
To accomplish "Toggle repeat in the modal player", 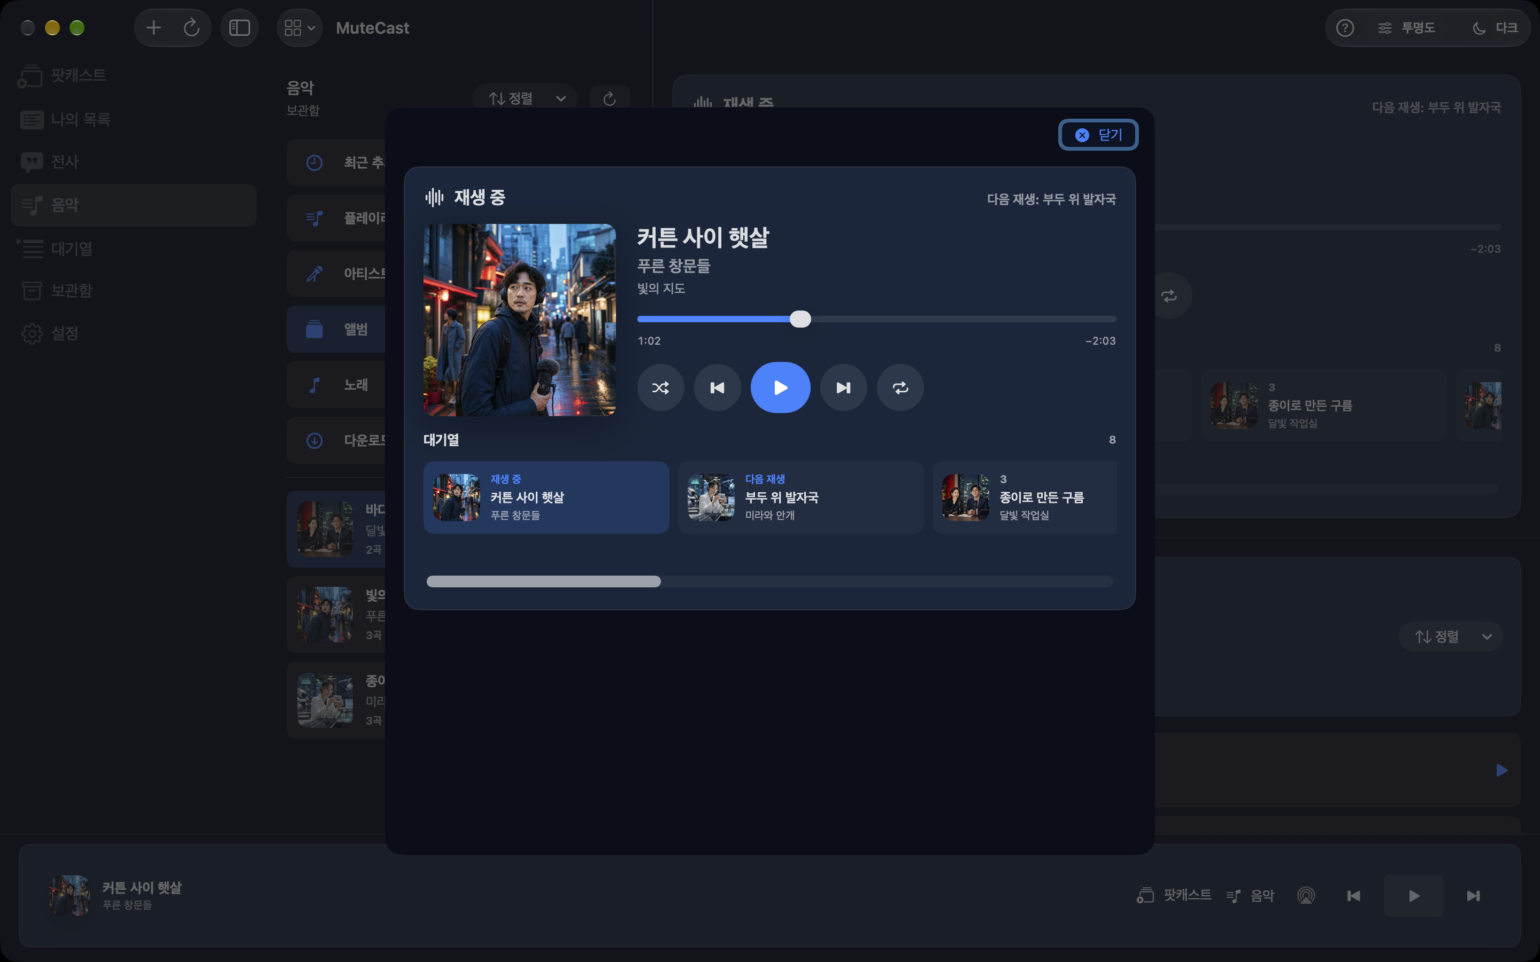I will tap(900, 387).
